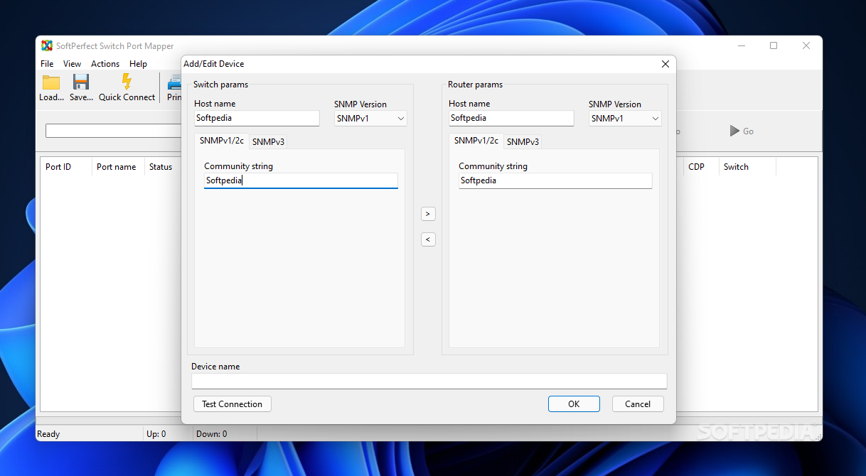Click the Load folder icon in toolbar
Viewport: 866px width, 476px height.
(51, 82)
